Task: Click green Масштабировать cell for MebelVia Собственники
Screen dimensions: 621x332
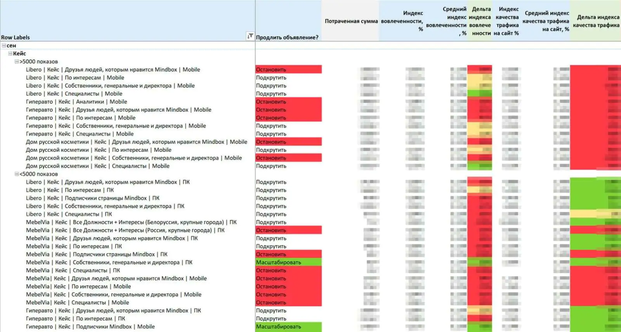Action: [288, 262]
